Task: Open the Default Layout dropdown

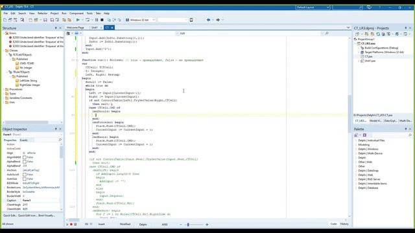Action: [x=328, y=7]
